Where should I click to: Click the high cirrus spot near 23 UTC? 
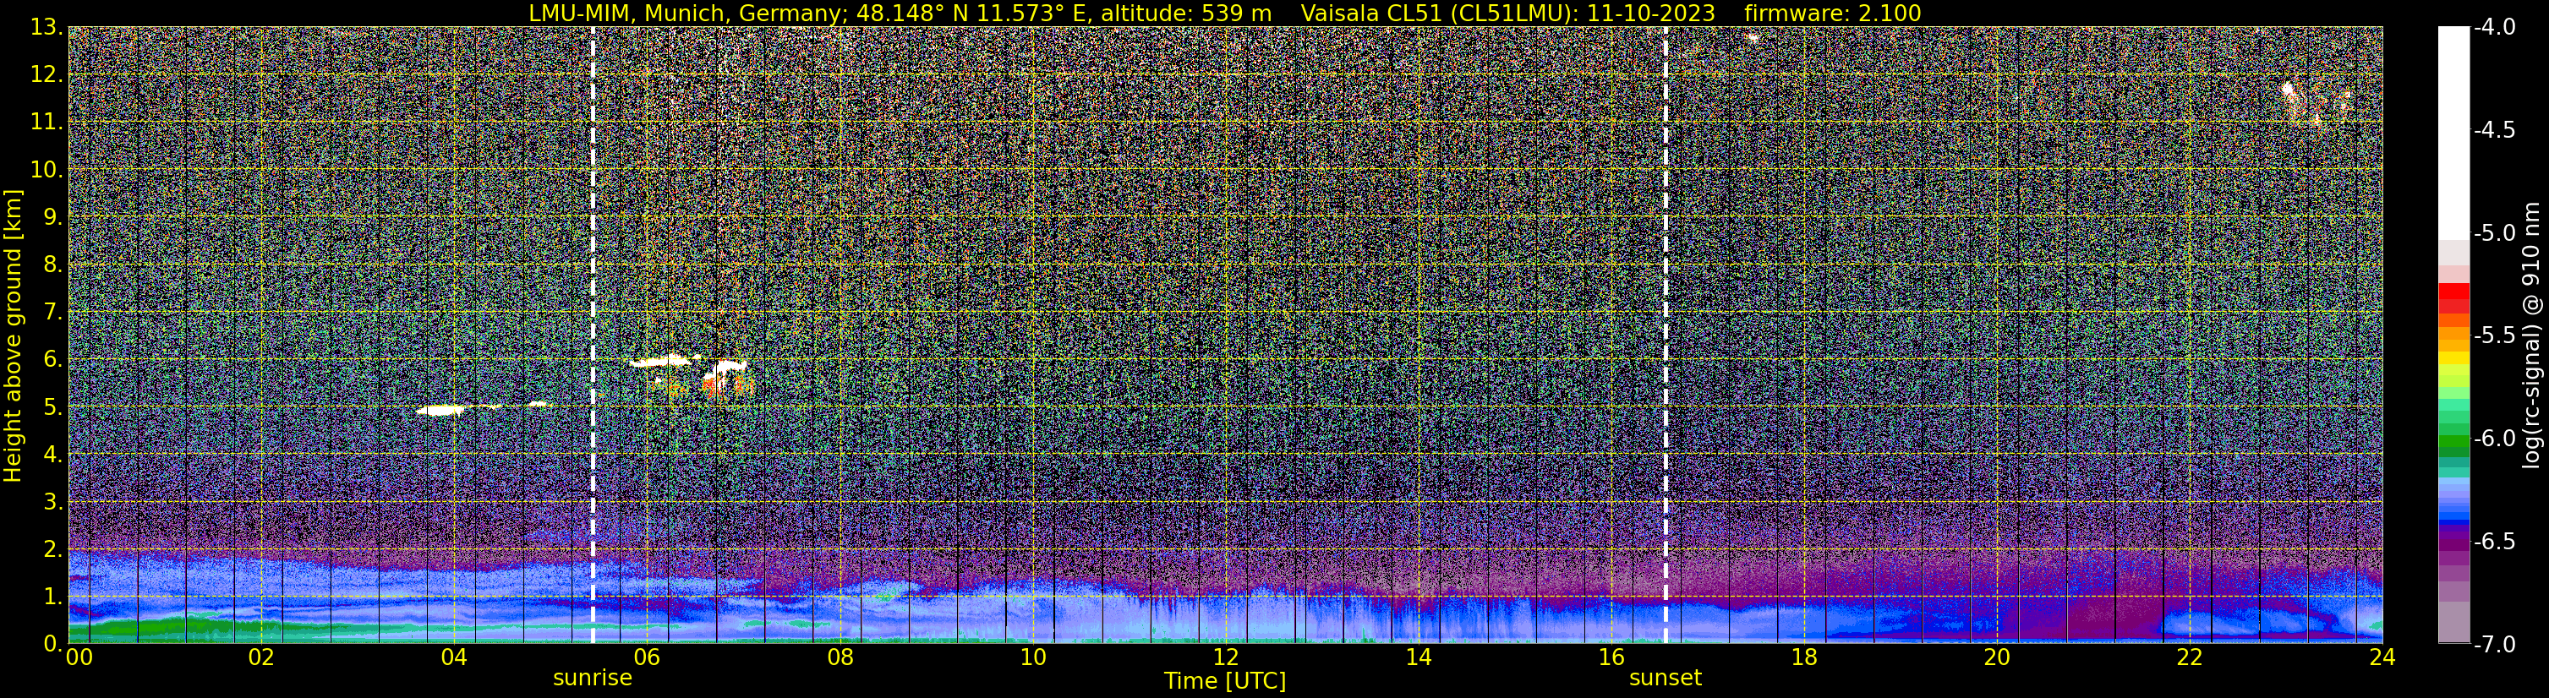pyautogui.click(x=2287, y=89)
